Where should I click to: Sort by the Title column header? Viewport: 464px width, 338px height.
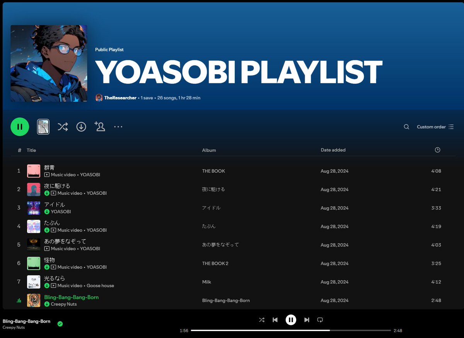click(x=31, y=150)
